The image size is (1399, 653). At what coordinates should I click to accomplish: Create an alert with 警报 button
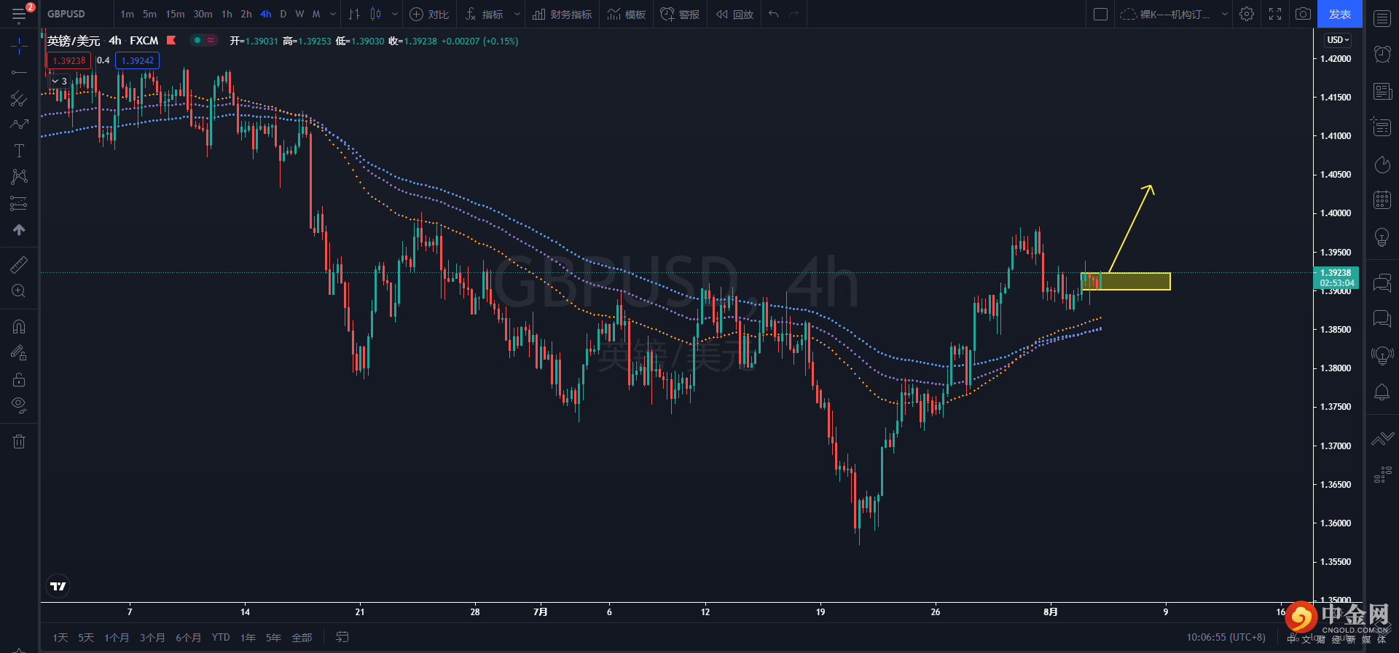680,14
